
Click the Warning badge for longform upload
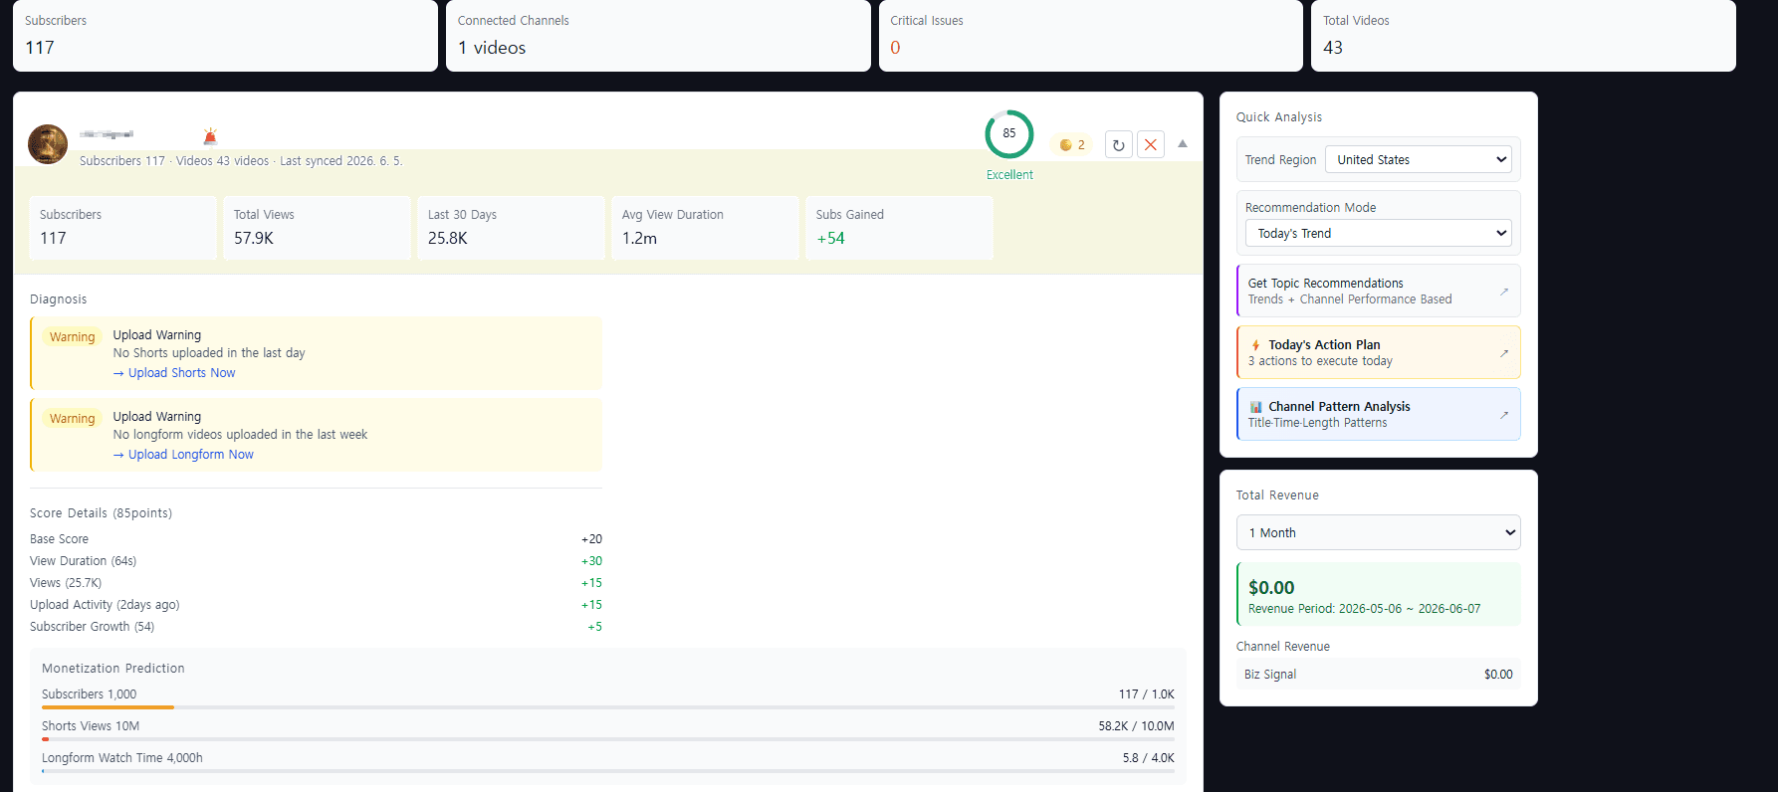point(73,419)
